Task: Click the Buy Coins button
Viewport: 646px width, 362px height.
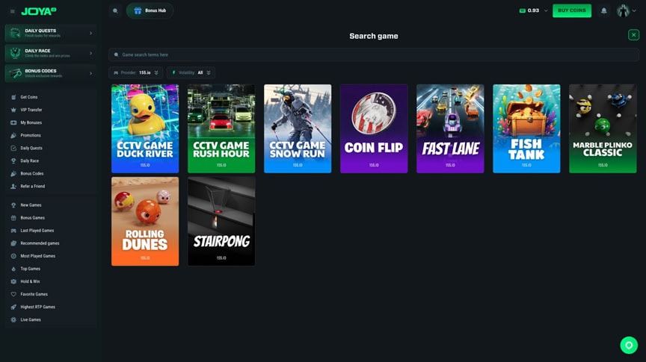Action: click(572, 10)
